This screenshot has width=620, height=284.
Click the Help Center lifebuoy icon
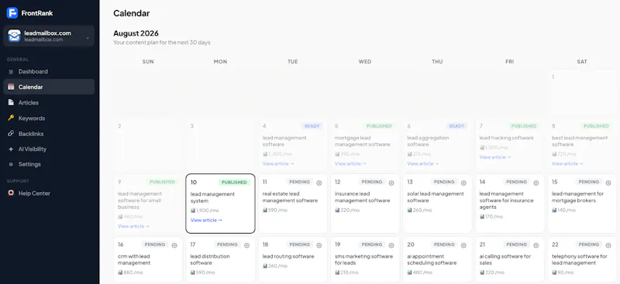[11, 193]
